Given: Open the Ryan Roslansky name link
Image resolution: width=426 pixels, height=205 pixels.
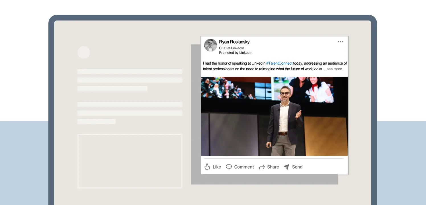Looking at the screenshot, I should pos(234,42).
